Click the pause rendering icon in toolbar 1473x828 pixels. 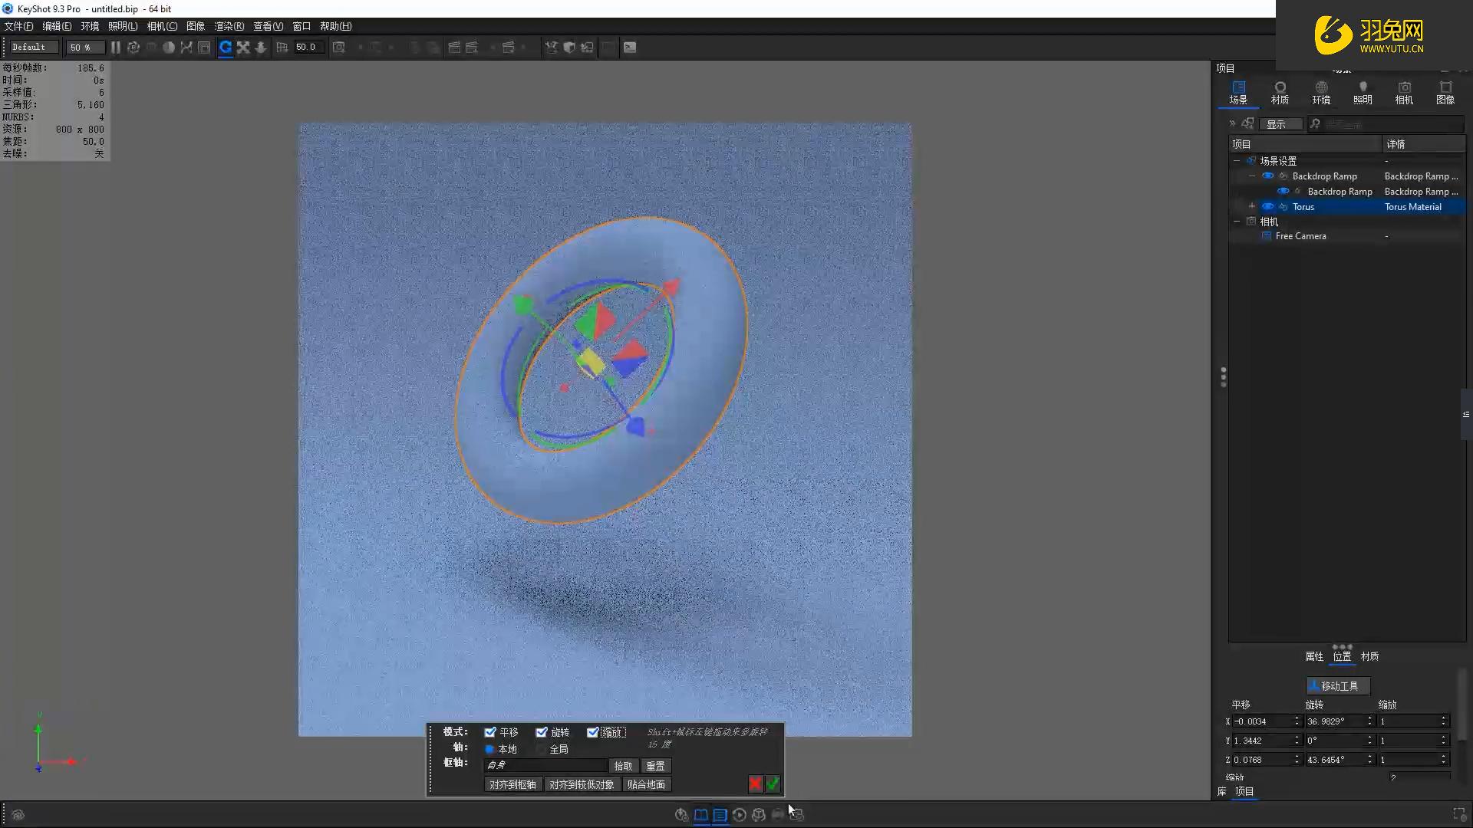(x=115, y=47)
